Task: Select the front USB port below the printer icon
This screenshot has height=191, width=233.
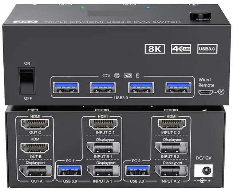Action: click(103, 88)
